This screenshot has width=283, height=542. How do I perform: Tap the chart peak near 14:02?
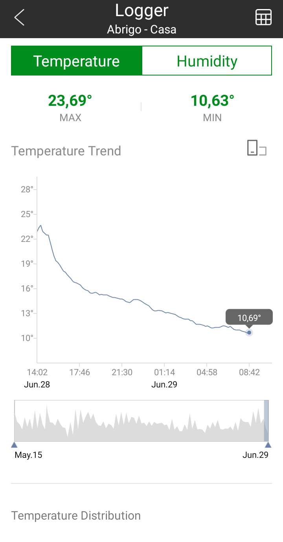pyautogui.click(x=40, y=225)
